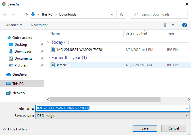This screenshot has height=135, width=191.
Task: Unpin Desktop using its pin icon
Action: click(x=42, y=45)
